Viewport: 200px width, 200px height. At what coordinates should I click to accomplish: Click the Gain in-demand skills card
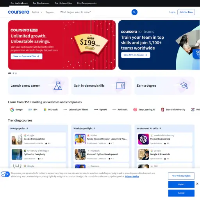[x=101, y=86]
